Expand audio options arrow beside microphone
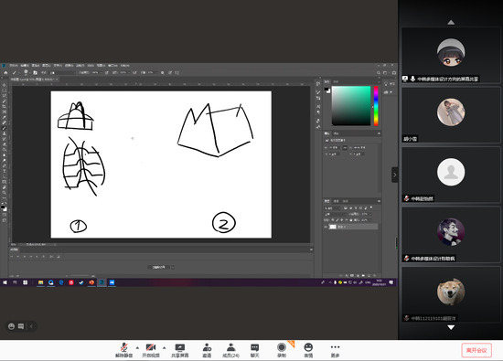This screenshot has width=503, height=361. 137,347
